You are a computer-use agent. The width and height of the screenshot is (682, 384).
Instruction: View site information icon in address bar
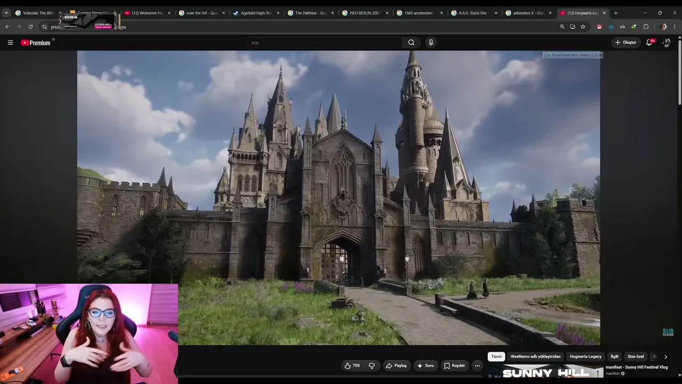44,27
